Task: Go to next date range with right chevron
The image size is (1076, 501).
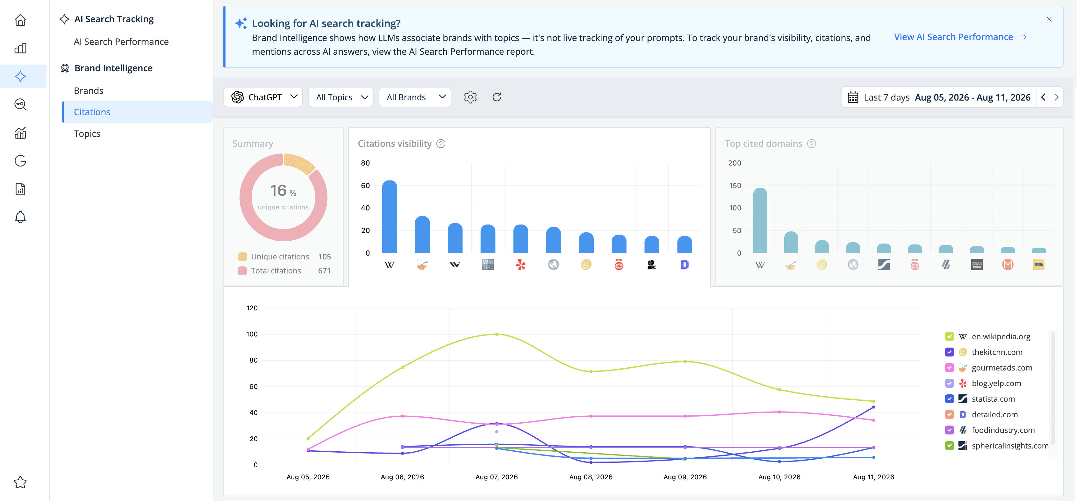Action: point(1056,97)
